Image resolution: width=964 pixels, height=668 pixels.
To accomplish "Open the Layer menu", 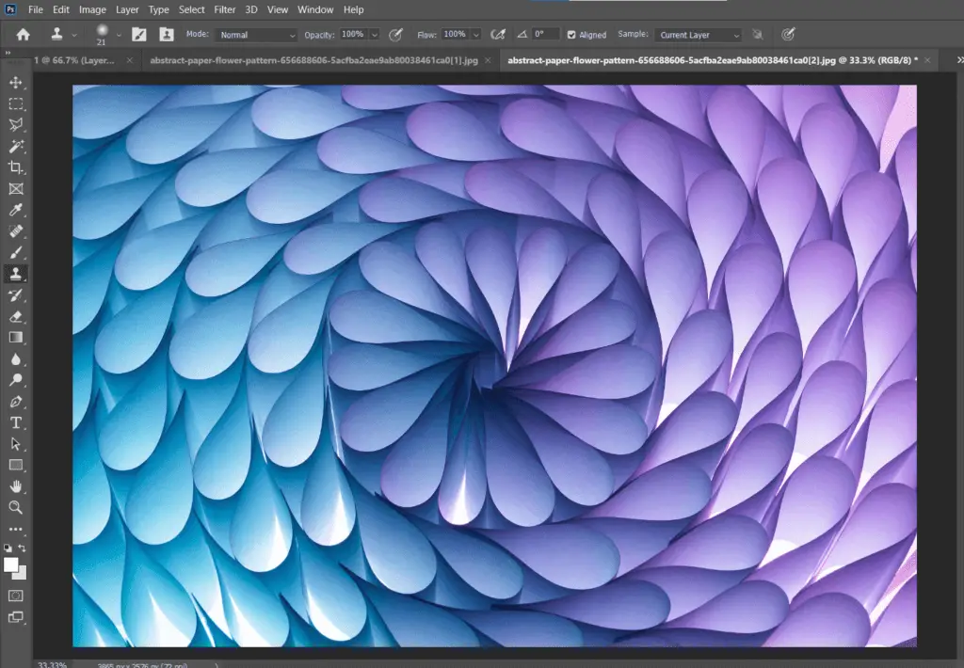I will tap(127, 9).
